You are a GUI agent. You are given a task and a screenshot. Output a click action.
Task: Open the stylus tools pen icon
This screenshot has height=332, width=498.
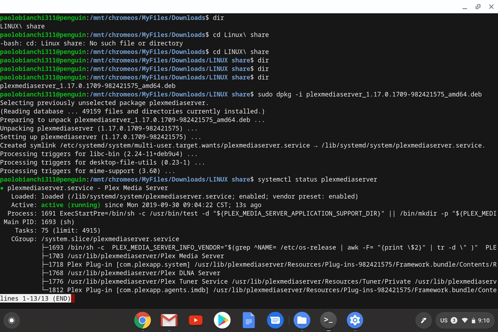(424, 320)
